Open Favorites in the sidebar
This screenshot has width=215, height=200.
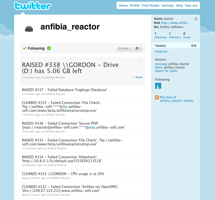(x=161, y=52)
